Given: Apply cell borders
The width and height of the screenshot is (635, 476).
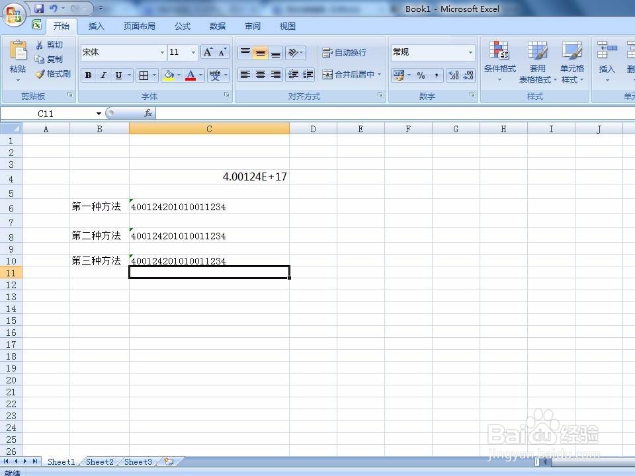Looking at the screenshot, I should (x=144, y=75).
